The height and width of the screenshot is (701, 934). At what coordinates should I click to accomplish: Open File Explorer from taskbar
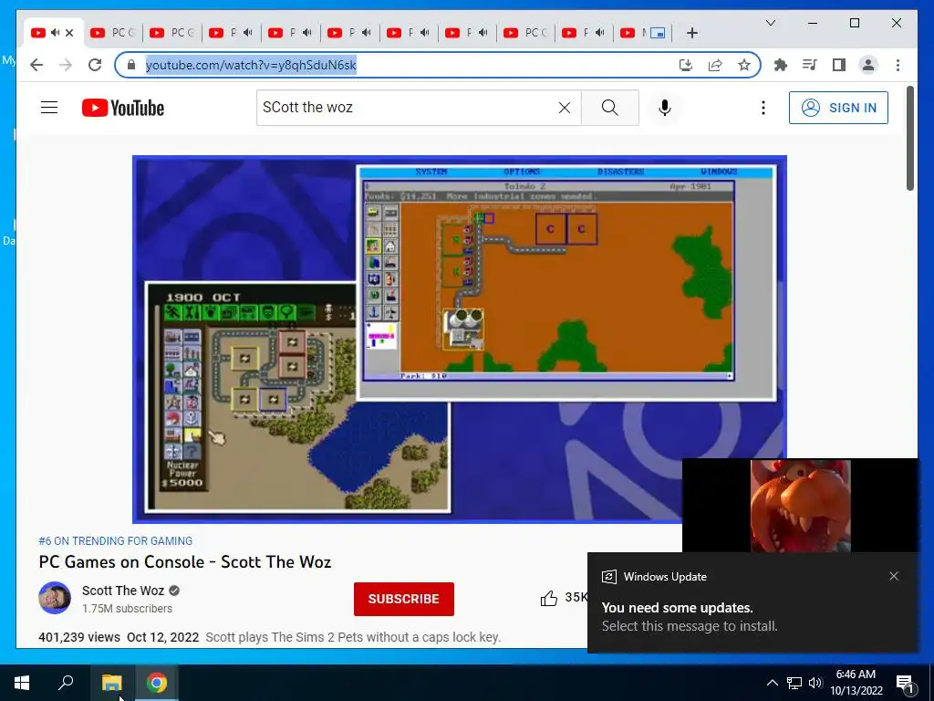(111, 683)
